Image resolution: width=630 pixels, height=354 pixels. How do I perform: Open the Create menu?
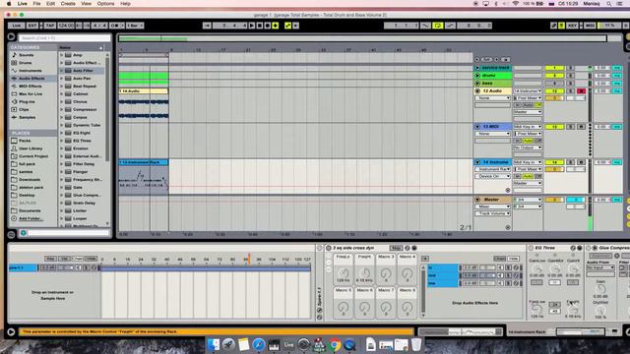point(68,4)
